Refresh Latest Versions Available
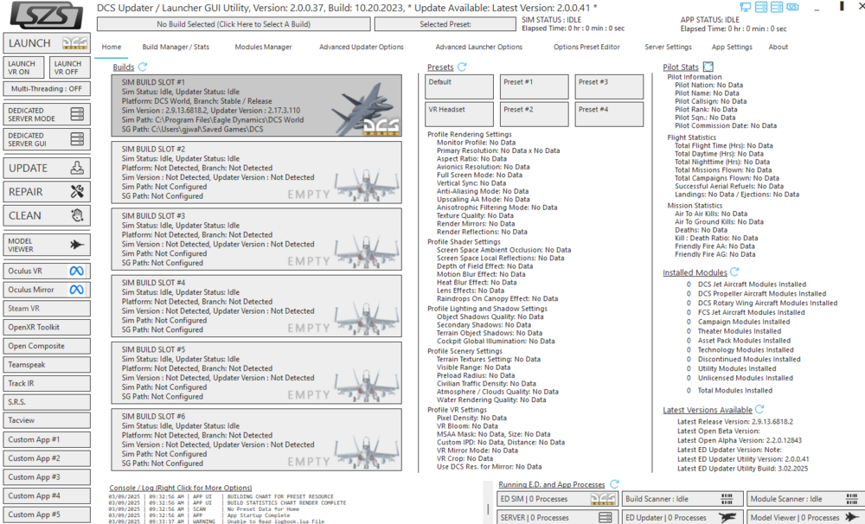 pos(759,409)
